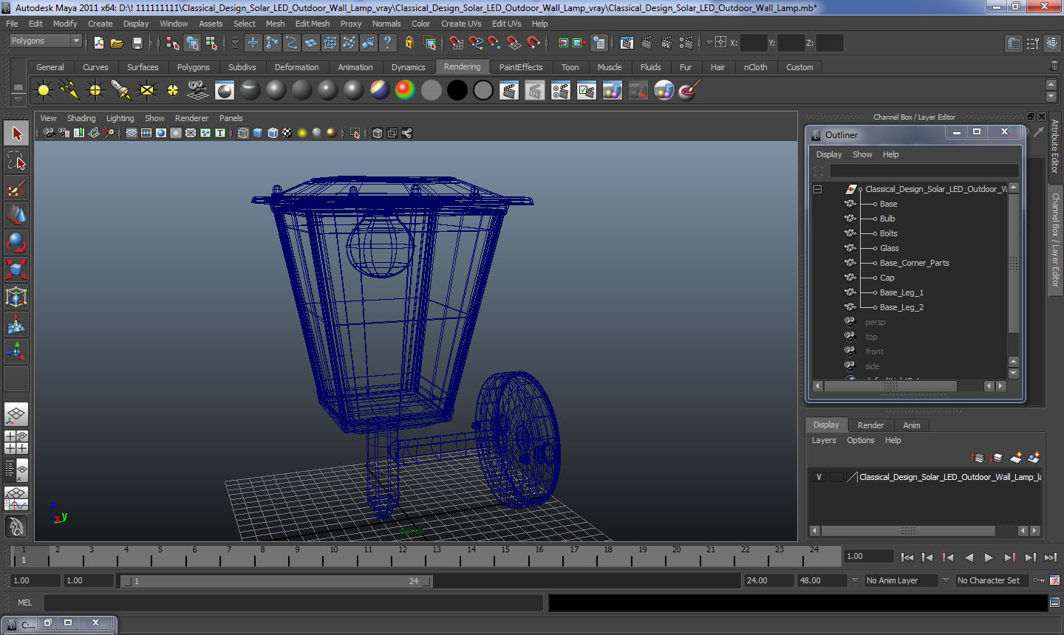Screen dimensions: 1064x635
Task: Save the current scene
Action: point(137,43)
